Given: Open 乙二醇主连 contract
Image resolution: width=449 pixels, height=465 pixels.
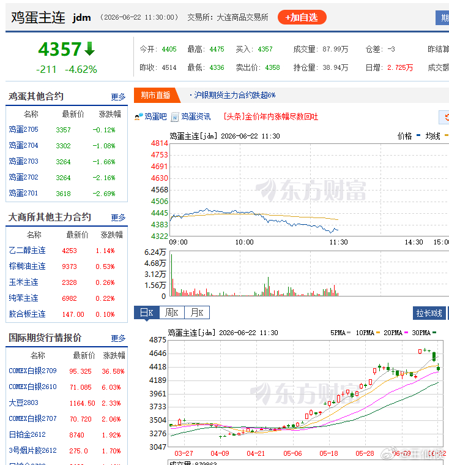Looking at the screenshot, I should (x=28, y=251).
